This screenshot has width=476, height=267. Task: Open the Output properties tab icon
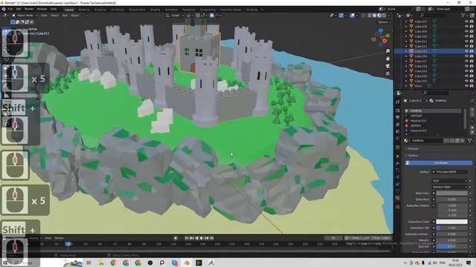tap(398, 117)
